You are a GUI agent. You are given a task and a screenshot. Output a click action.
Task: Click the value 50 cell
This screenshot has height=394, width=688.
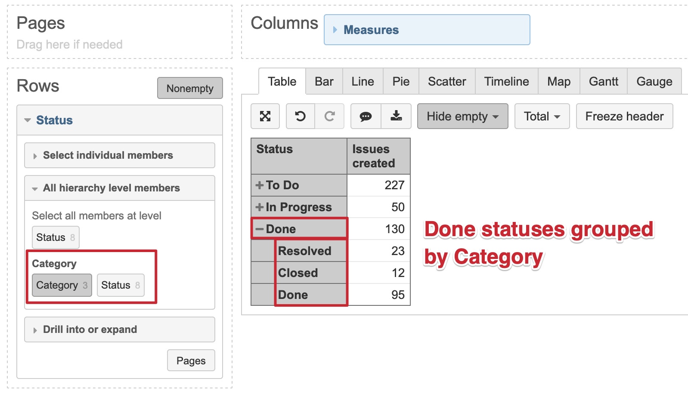coord(379,207)
